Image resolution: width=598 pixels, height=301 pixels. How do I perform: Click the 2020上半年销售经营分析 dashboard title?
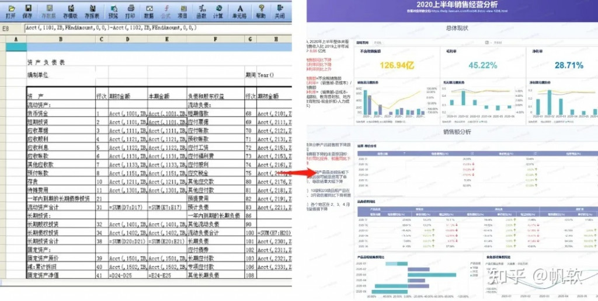point(457,5)
